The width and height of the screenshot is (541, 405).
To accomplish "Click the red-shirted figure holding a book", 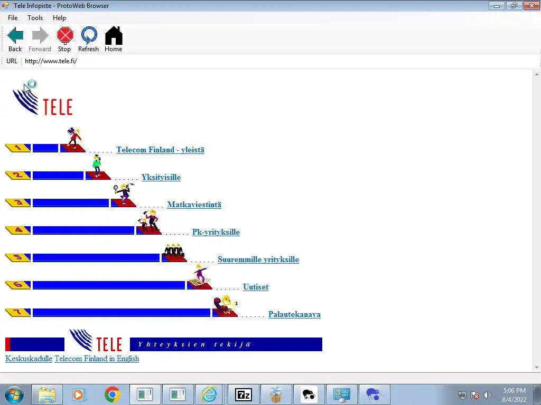I will pos(73,138).
